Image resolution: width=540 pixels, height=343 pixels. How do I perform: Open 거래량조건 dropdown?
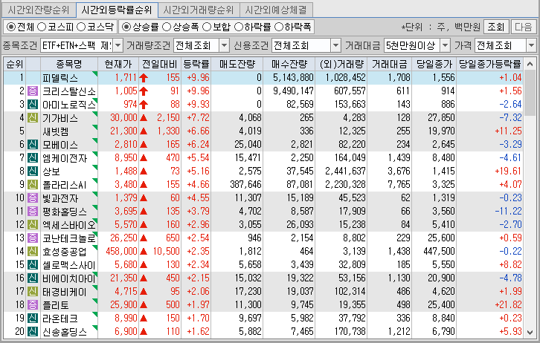pos(224,45)
